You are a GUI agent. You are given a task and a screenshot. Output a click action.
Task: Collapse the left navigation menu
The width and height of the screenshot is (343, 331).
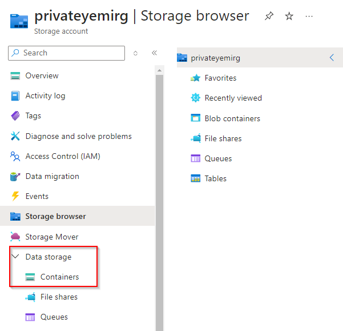pyautogui.click(x=154, y=53)
